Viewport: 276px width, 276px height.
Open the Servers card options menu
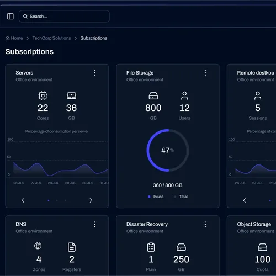[94, 73]
